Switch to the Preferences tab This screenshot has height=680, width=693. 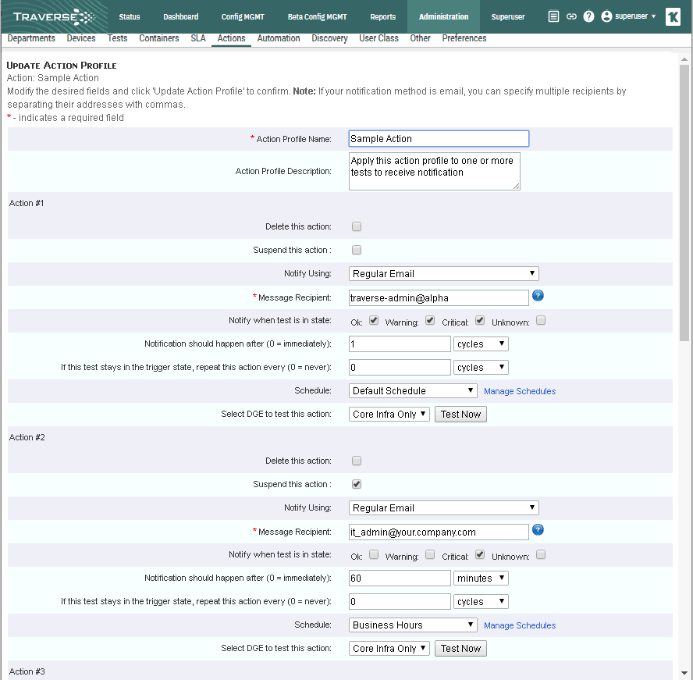click(x=464, y=38)
